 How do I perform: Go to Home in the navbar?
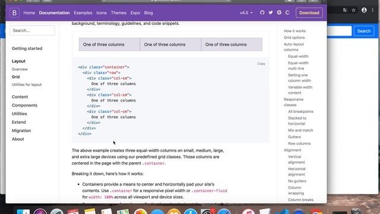[x=29, y=12]
